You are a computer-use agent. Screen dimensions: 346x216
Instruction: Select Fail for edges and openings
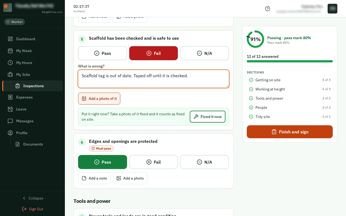(154, 162)
